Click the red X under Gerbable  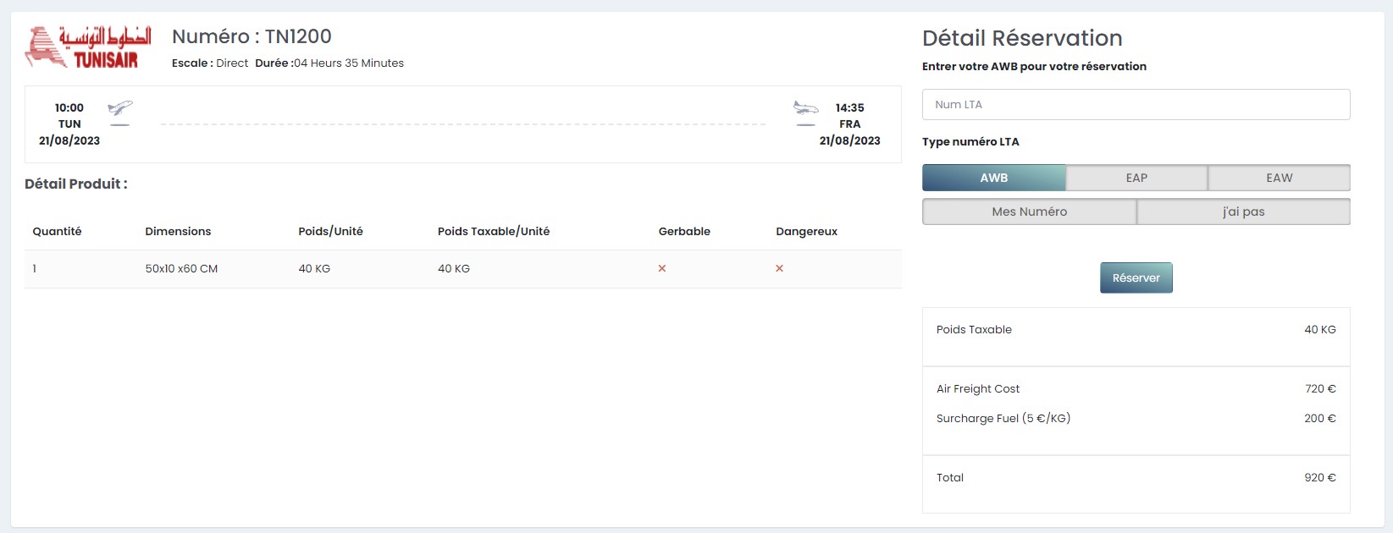click(662, 269)
